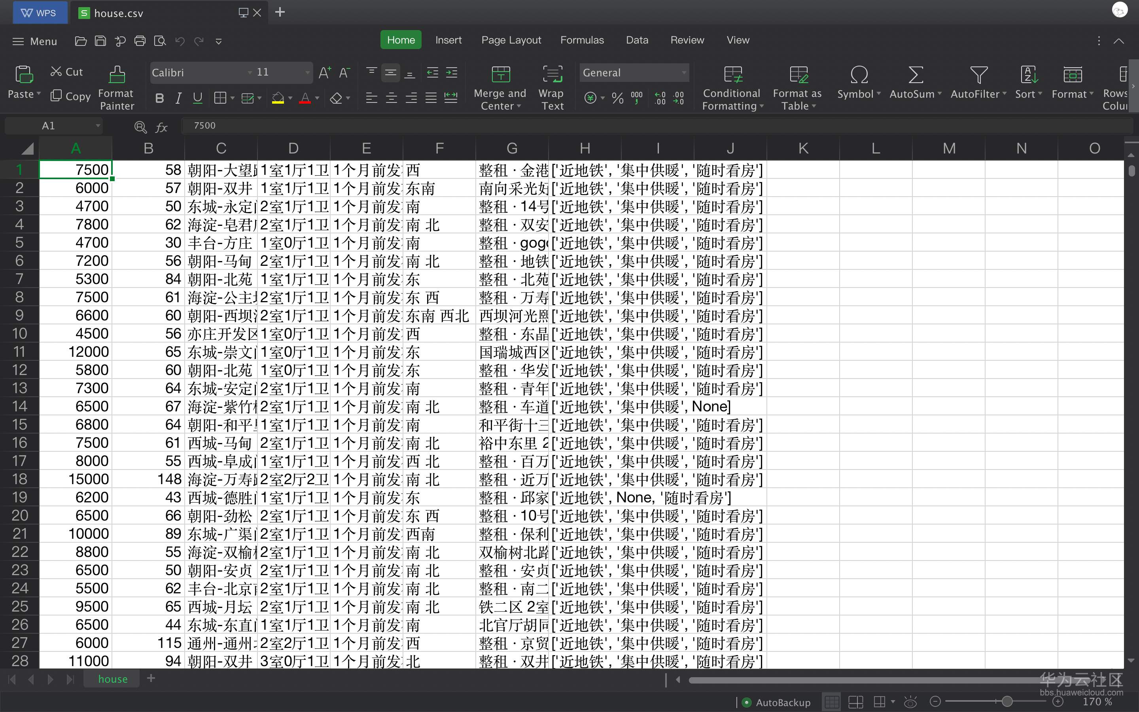Toggle Bold formatting

coord(159,98)
